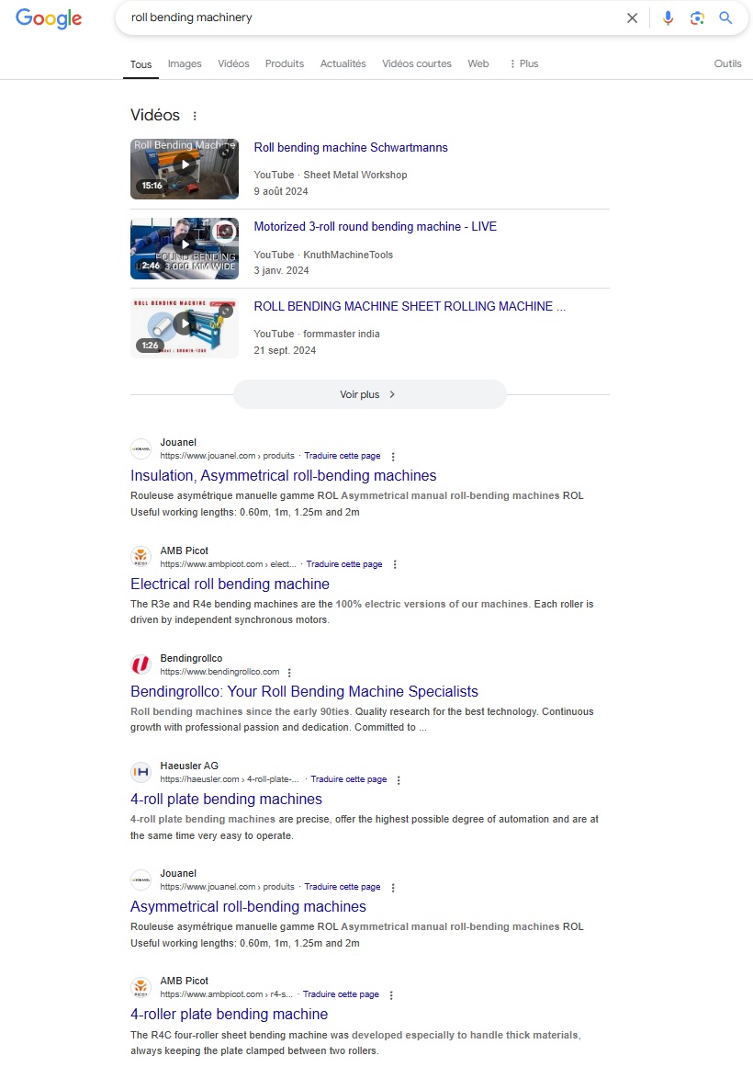Expand the Plus more-filters menu

(523, 63)
